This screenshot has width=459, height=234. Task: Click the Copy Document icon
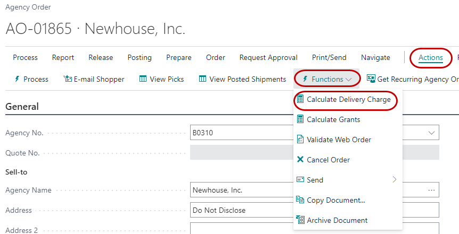click(300, 200)
